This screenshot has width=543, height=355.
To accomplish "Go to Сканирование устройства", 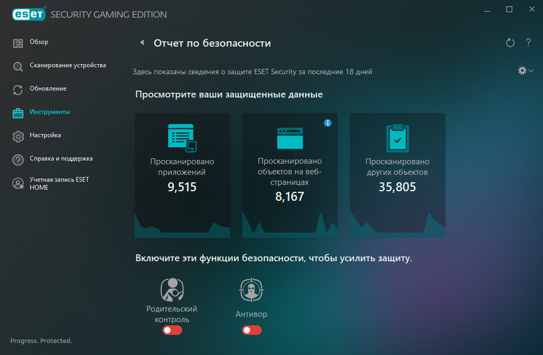I will [68, 65].
